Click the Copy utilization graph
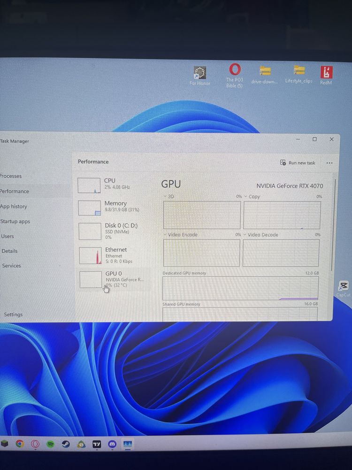Image resolution: width=352 pixels, height=470 pixels. 282,215
